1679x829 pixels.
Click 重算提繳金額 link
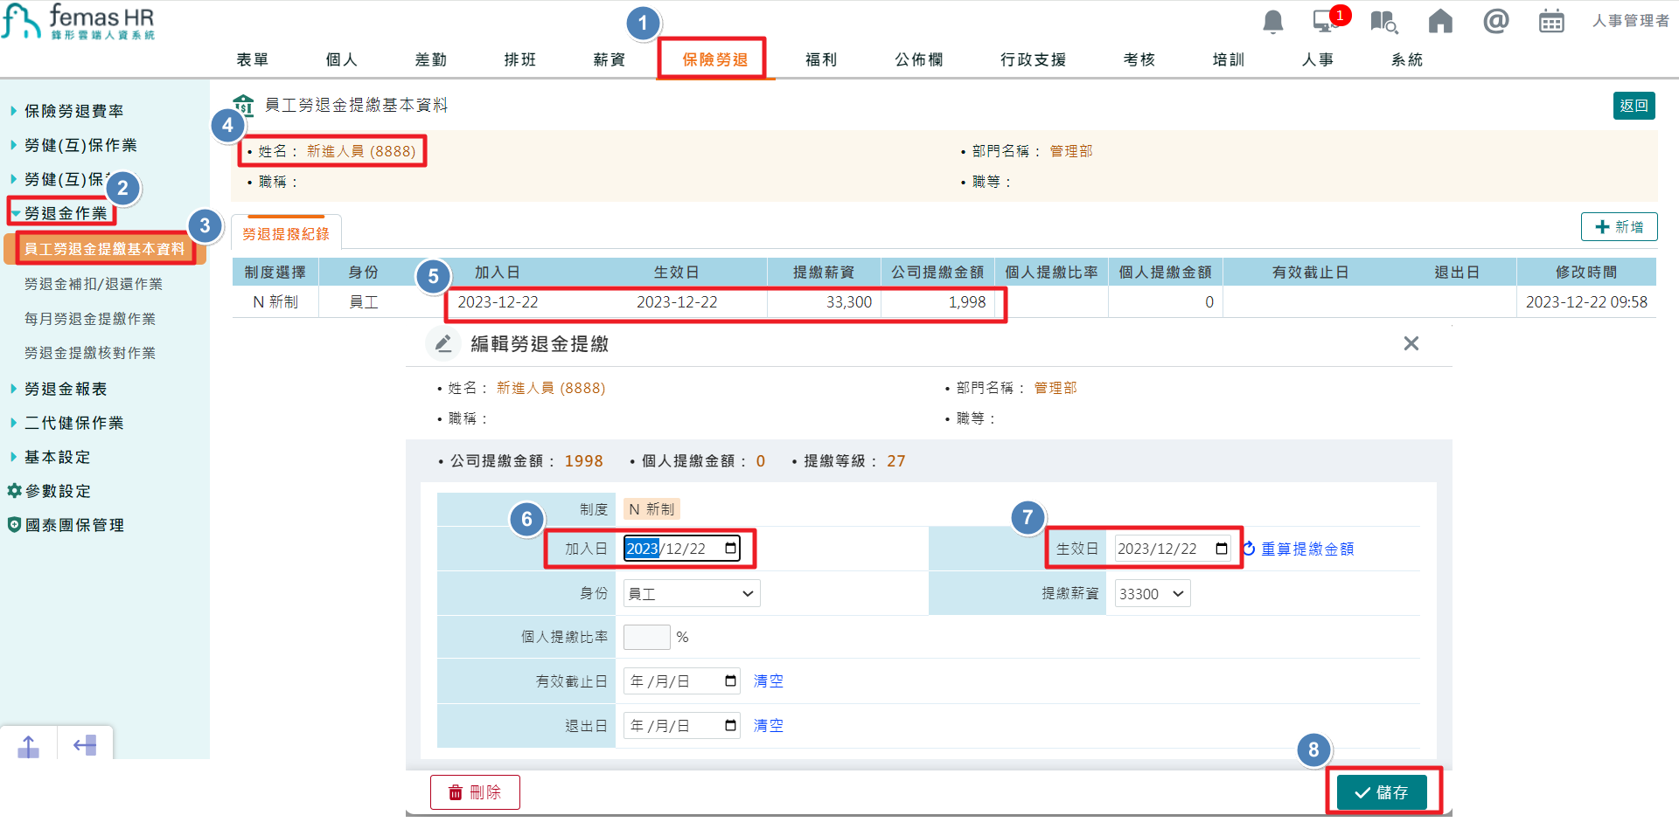tap(1306, 549)
